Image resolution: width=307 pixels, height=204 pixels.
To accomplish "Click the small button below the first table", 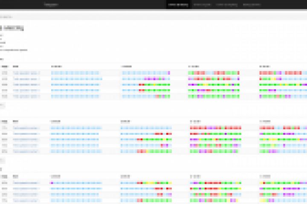I will click(3, 105).
